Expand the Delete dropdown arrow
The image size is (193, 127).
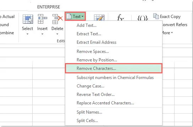tap(57, 34)
